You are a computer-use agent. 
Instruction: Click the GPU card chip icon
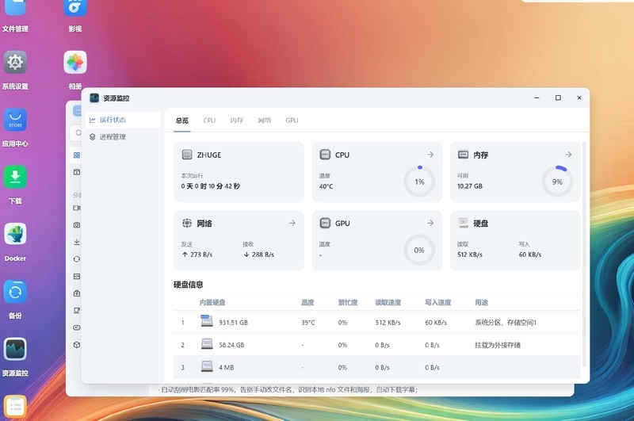[325, 223]
